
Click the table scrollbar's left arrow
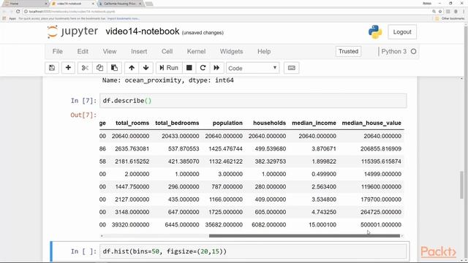click(x=102, y=236)
